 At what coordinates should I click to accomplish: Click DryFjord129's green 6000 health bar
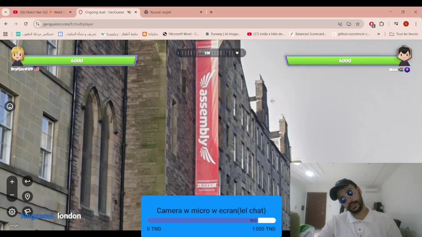click(79, 61)
